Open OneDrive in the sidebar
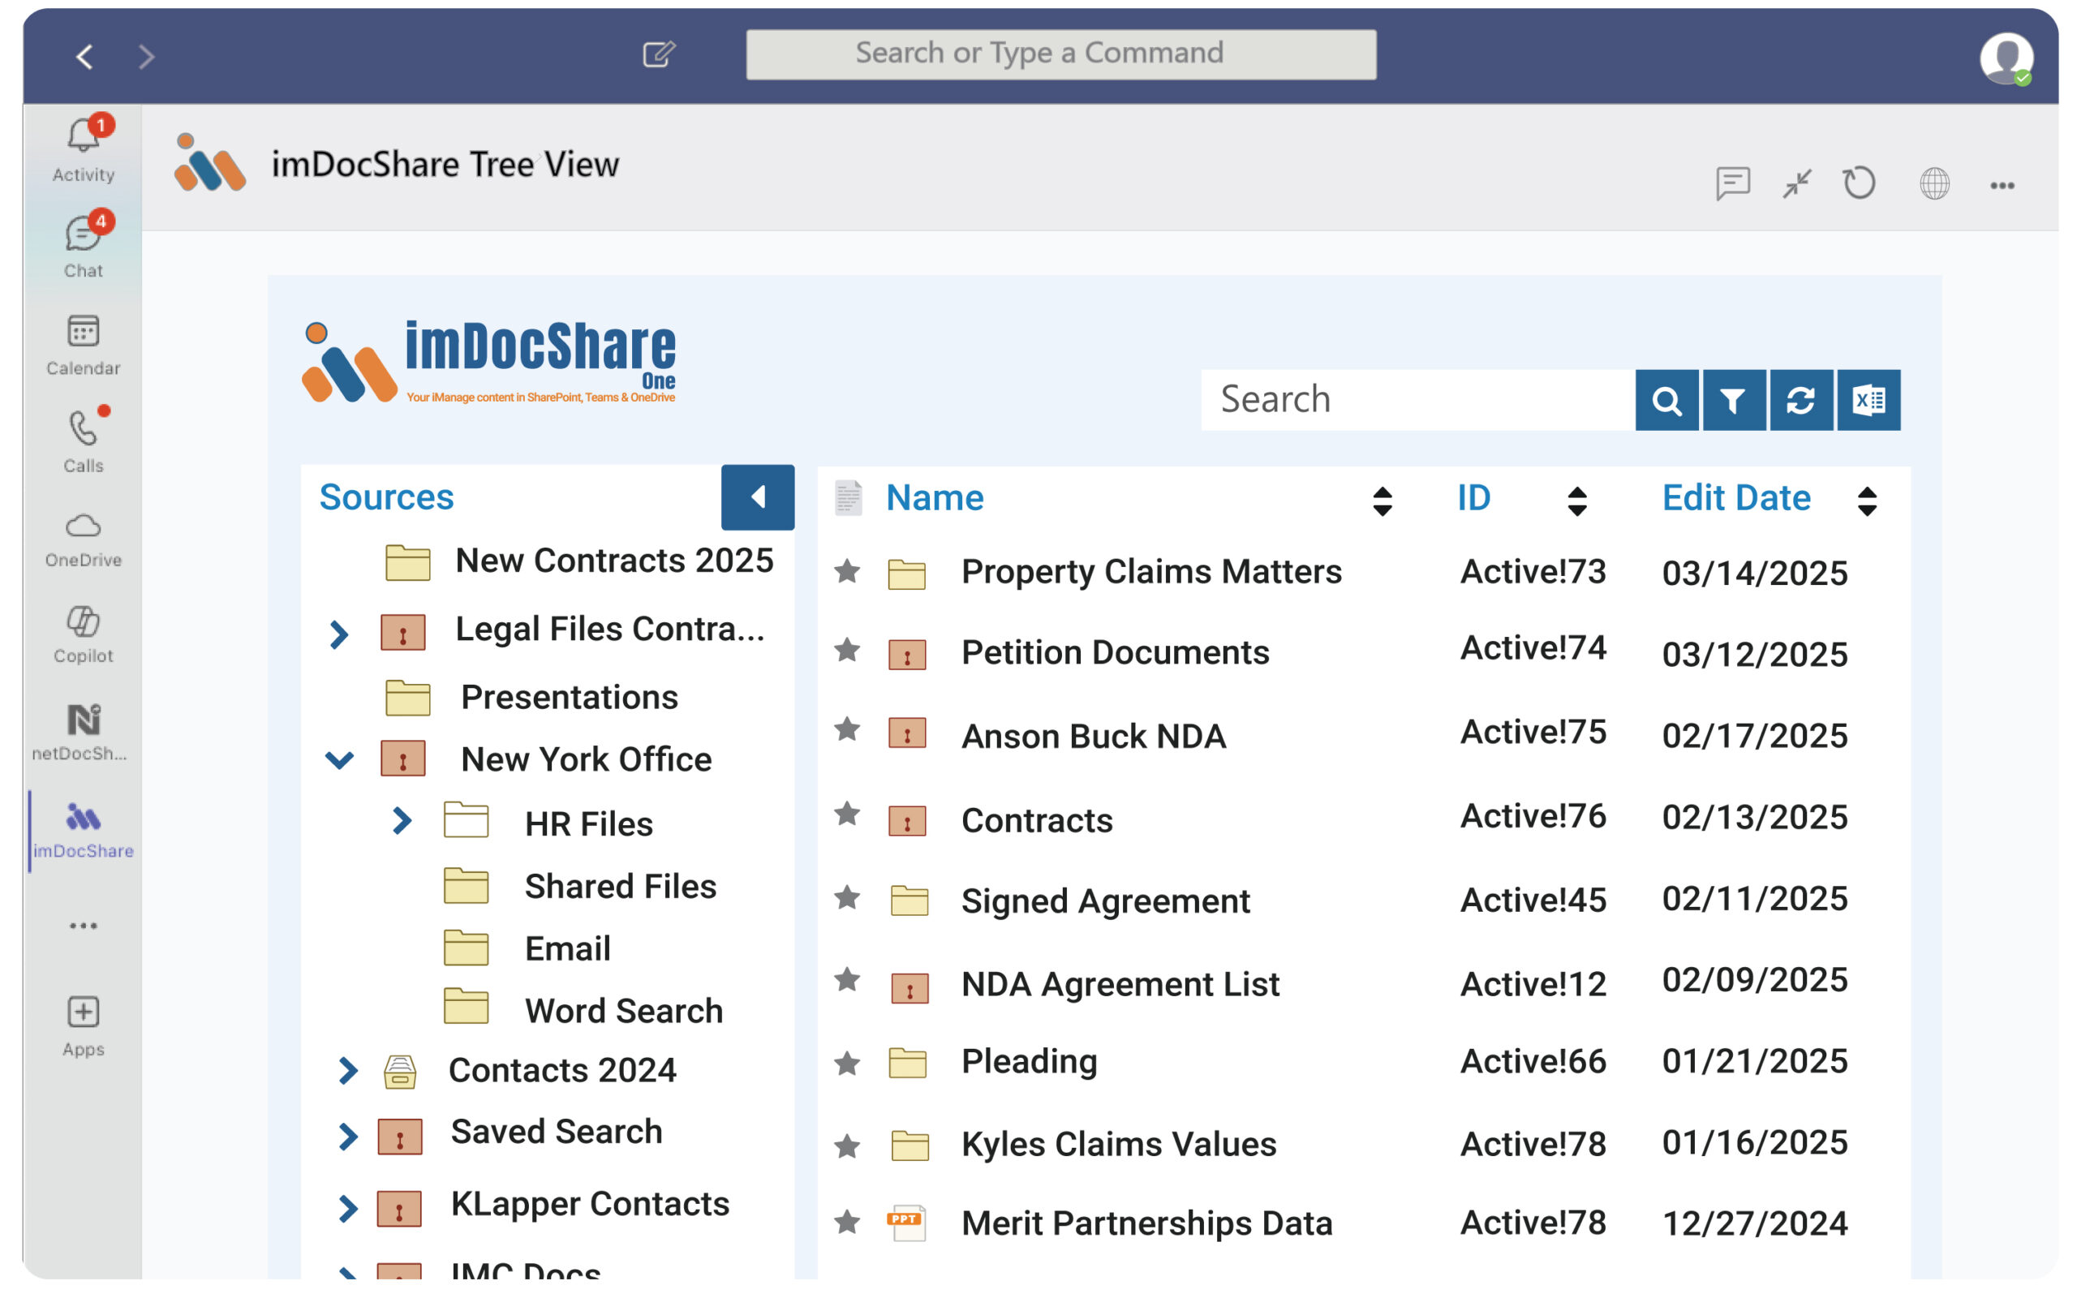Image resolution: width=2077 pixels, height=1298 pixels. point(84,540)
